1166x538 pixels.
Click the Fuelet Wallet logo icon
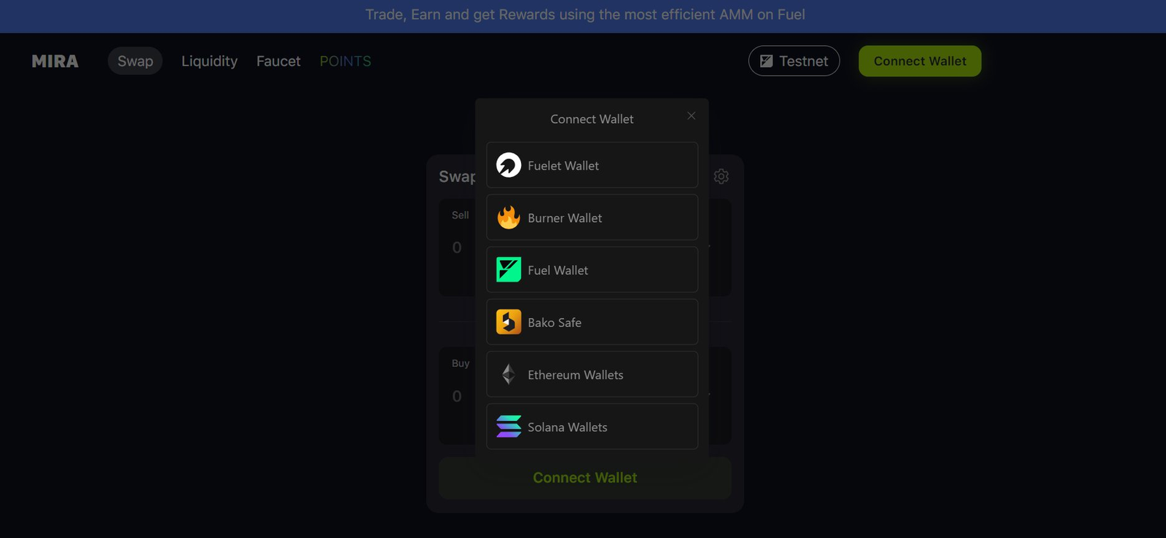(x=509, y=165)
